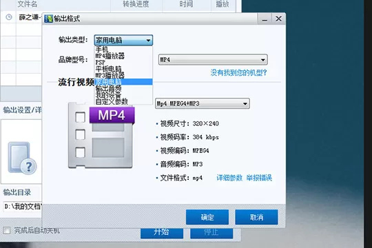This screenshot has width=372, height=248.
Task: Pick 自定义参数 from dropdown list
Action: (x=123, y=101)
